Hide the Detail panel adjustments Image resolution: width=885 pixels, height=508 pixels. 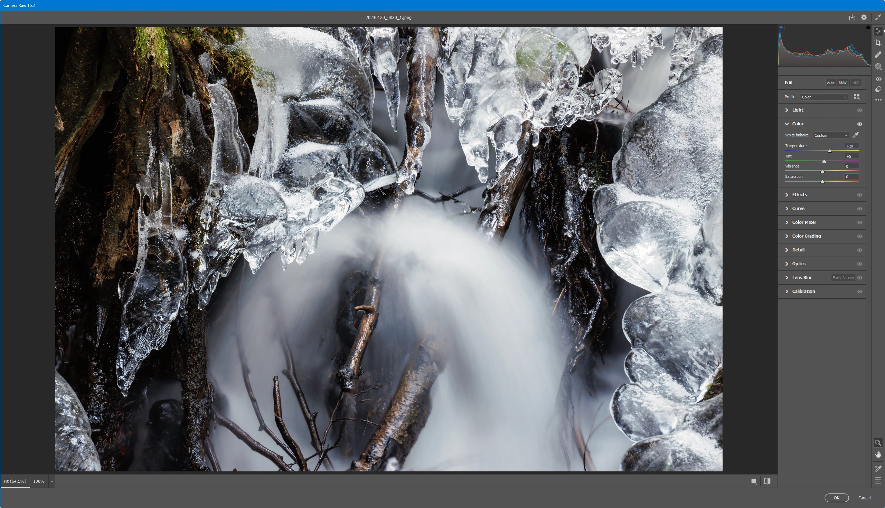tap(859, 250)
